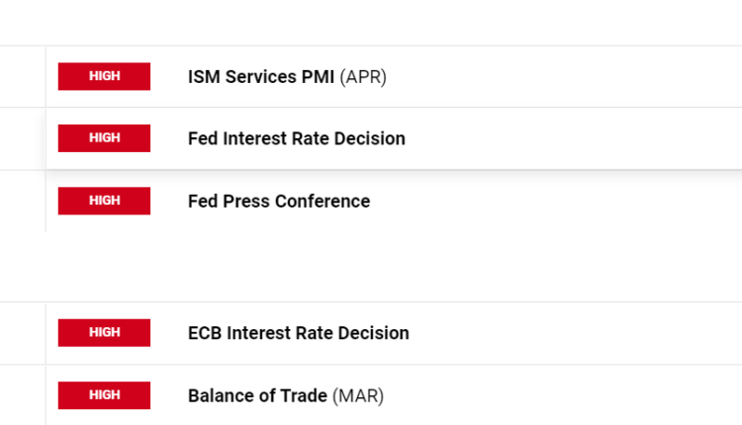Click the (MAR) period label
Image resolution: width=742 pixels, height=425 pixels.
point(358,396)
